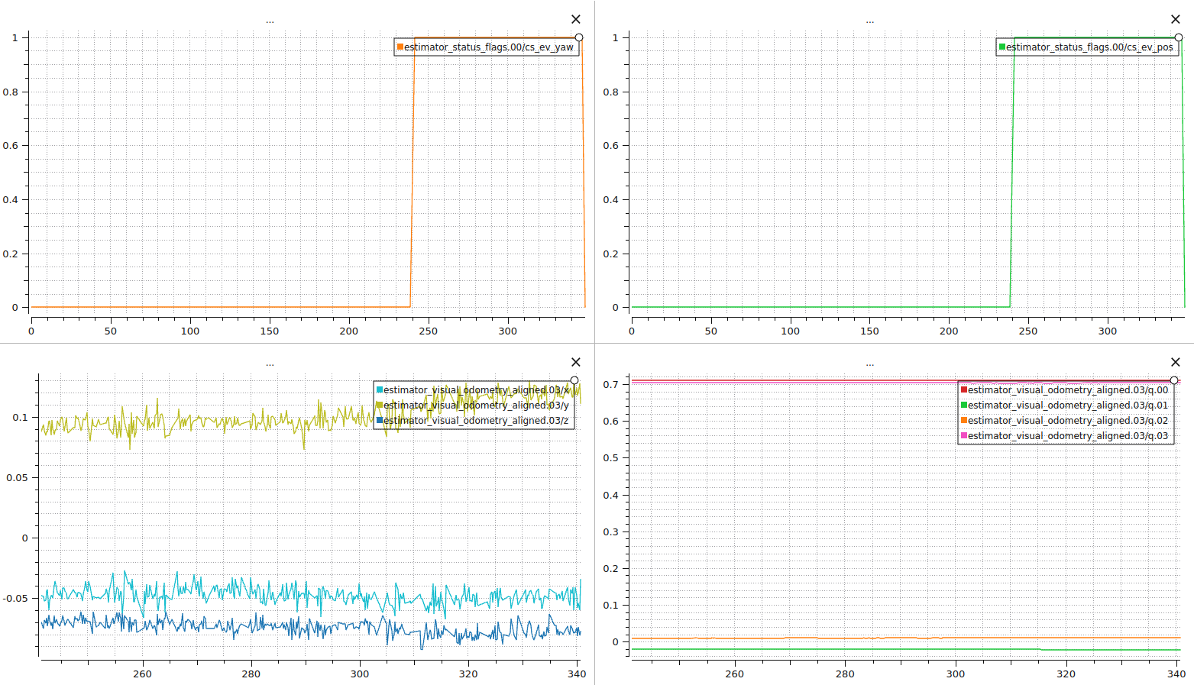The width and height of the screenshot is (1194, 685).
Task: Click olive swatch of aligned.03/y legend
Action: [380, 406]
